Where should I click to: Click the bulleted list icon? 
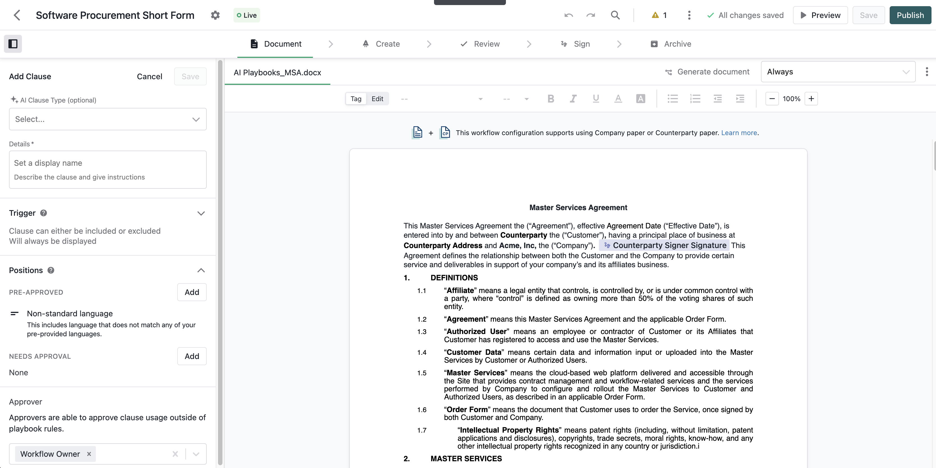tap(673, 99)
